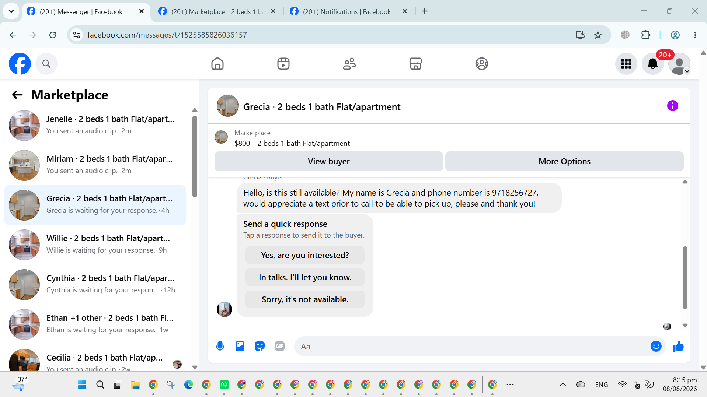Send quick reply 'Yes, are you interested?'
Viewport: 707px width, 397px height.
tap(305, 256)
